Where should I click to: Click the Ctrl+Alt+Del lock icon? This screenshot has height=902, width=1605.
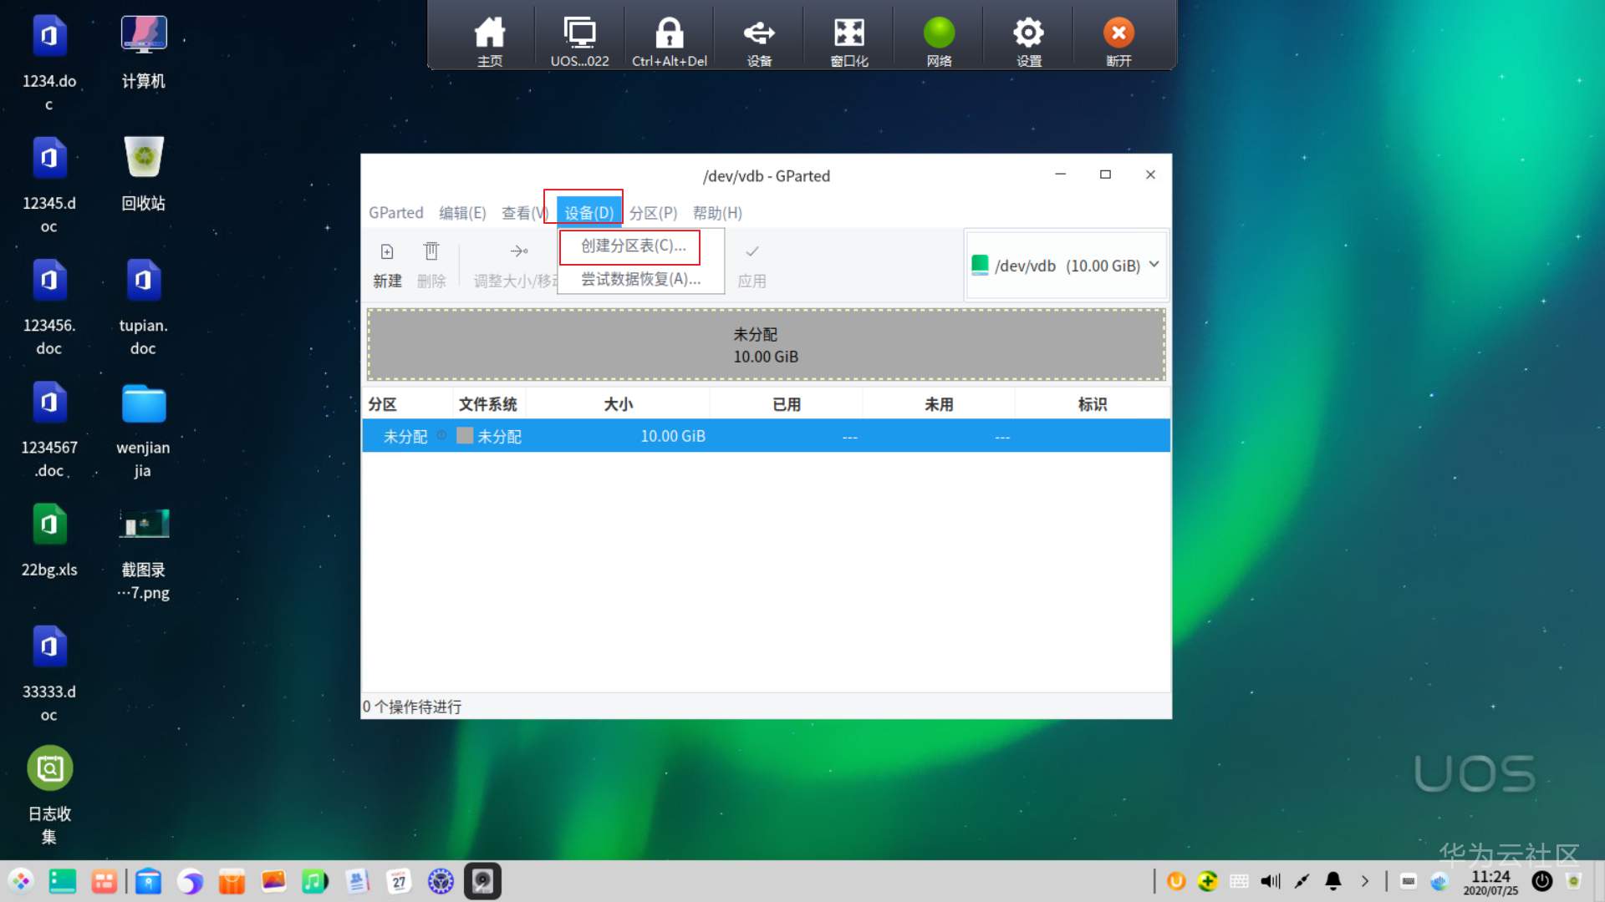coord(669,33)
